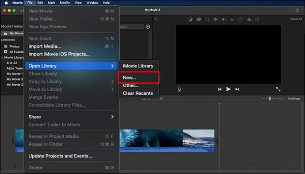Open the speed speedometer tool
The height and width of the screenshot is (174, 305).
[x=240, y=19]
